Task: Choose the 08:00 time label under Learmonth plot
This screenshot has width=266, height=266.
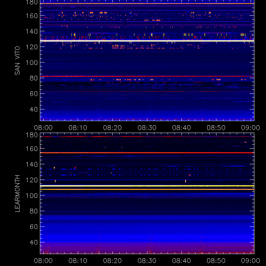Action: (x=43, y=261)
